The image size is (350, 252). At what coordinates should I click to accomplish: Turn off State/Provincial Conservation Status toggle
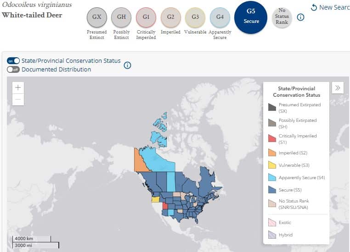[x=13, y=60]
